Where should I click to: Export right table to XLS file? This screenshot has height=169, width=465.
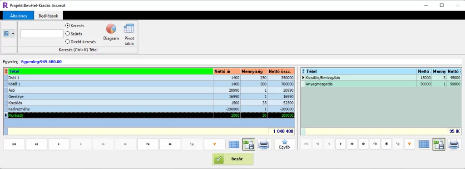(x=439, y=144)
